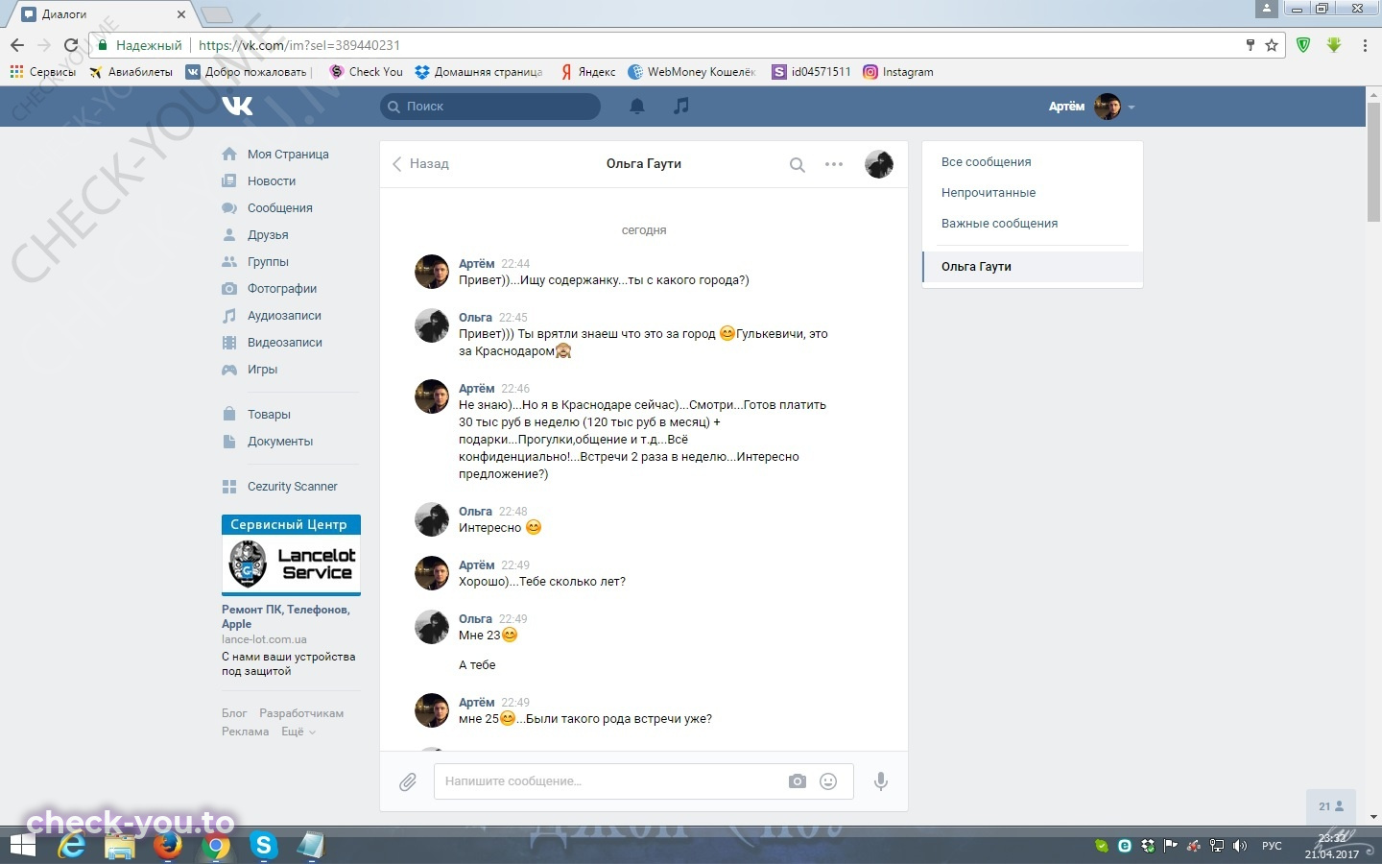
Task: Click the green download arrow extension
Action: pos(1334,45)
